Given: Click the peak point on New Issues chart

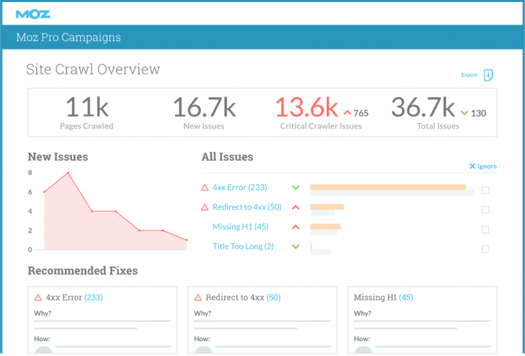Looking at the screenshot, I should coord(68,173).
